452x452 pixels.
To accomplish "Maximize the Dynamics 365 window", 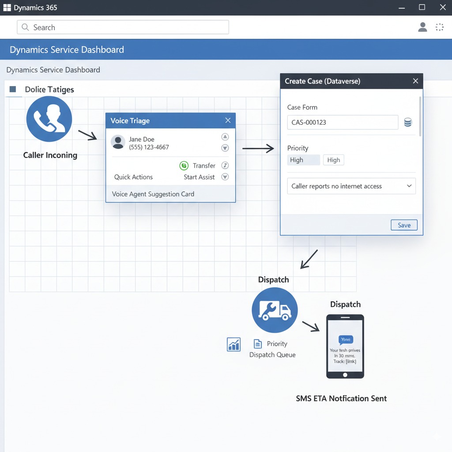I will [422, 7].
